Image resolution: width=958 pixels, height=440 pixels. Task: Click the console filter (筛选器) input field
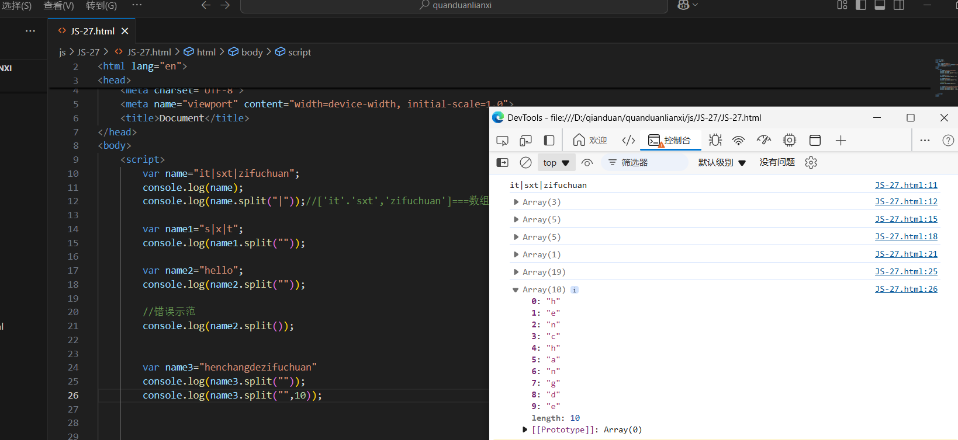(645, 163)
